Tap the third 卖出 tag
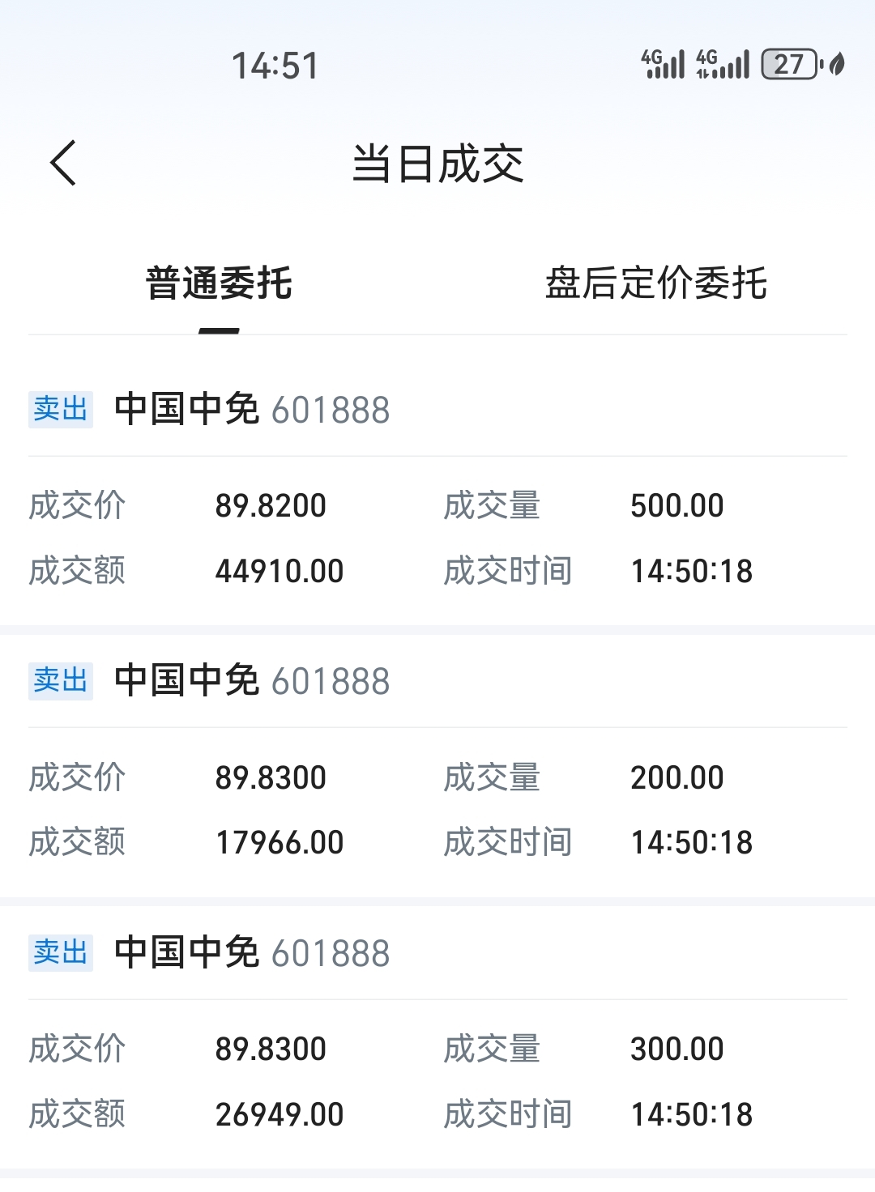Image resolution: width=875 pixels, height=1192 pixels. pos(61,952)
